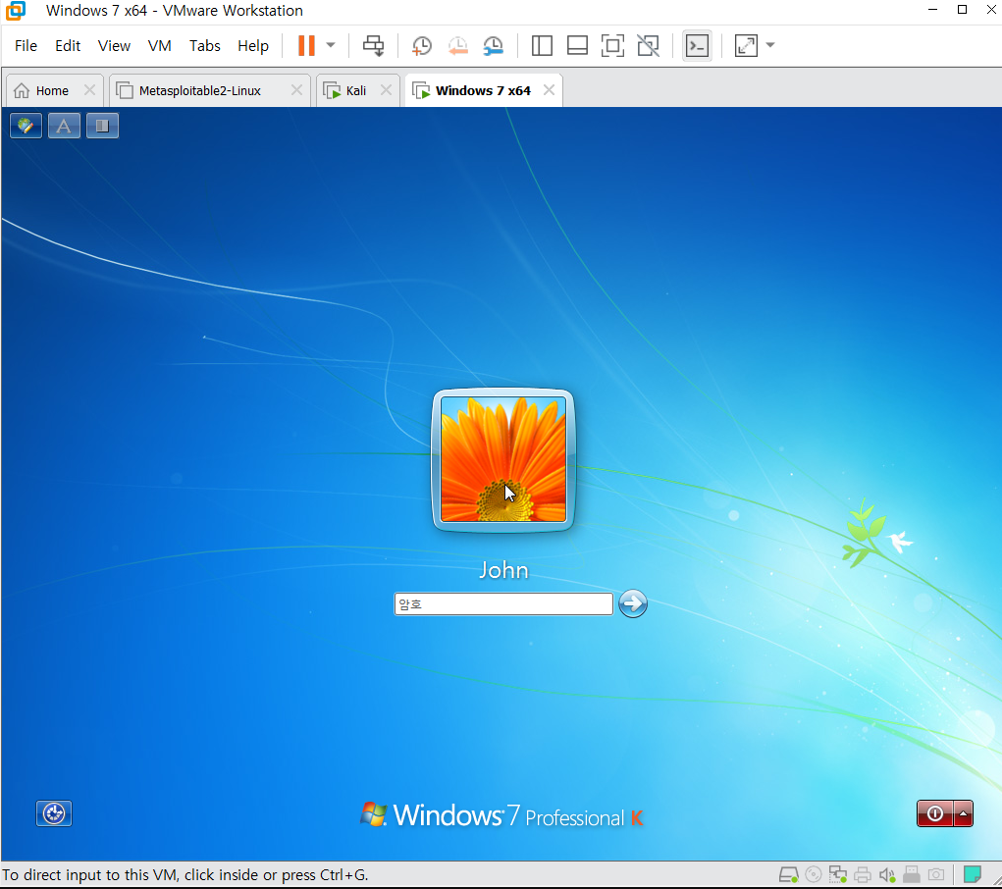
Task: Toggle the library panel visibility
Action: [541, 45]
